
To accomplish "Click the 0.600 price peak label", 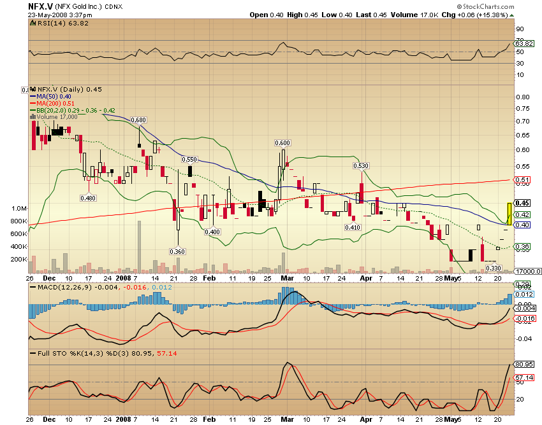I will coord(282,143).
